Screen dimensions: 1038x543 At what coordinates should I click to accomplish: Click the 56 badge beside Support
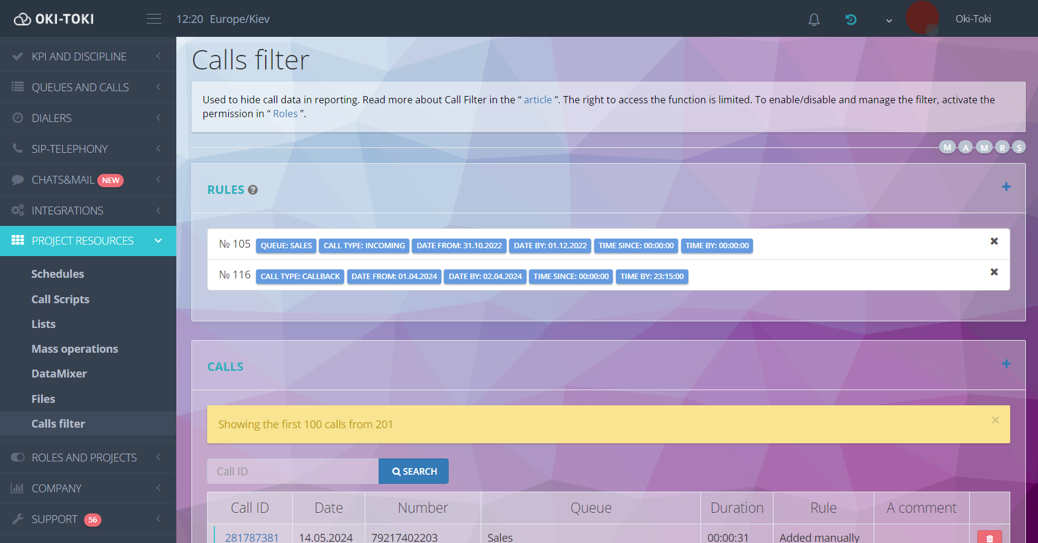click(92, 519)
